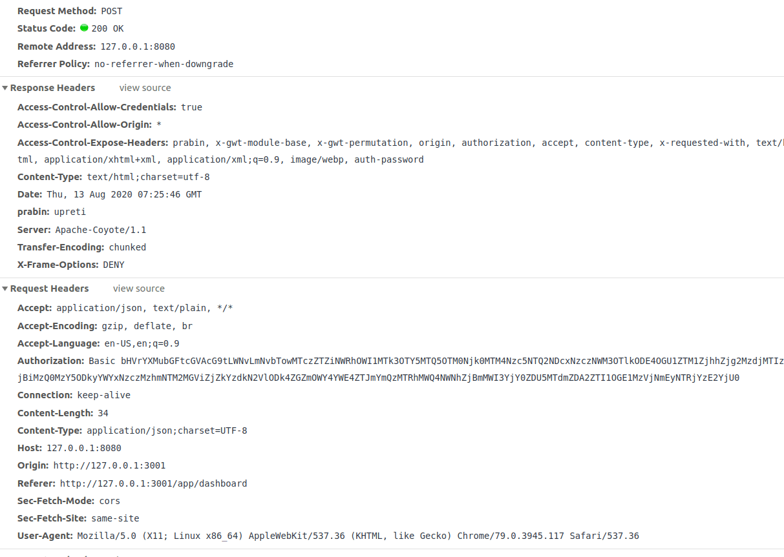The width and height of the screenshot is (784, 557).
Task: Select the X-Frame-Options DENY value
Action: (x=114, y=264)
